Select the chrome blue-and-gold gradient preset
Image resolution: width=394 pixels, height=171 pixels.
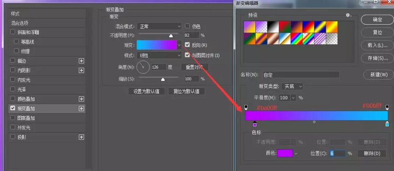285,39
